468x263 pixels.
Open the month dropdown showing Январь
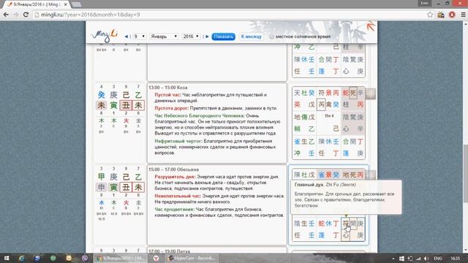pyautogui.click(x=164, y=37)
